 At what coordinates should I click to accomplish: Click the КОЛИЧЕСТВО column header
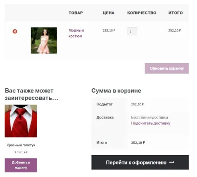tap(142, 13)
